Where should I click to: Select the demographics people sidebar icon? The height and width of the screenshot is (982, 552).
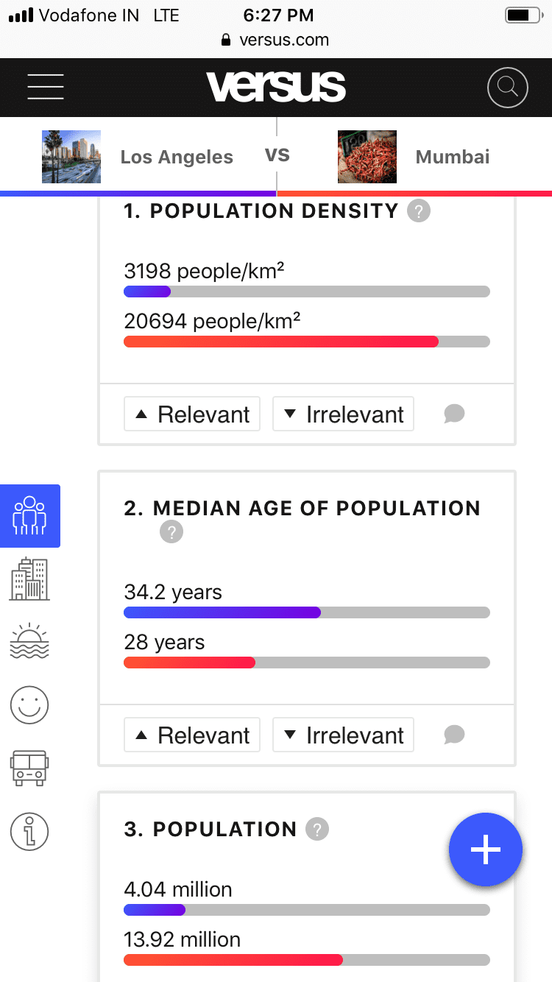(29, 516)
